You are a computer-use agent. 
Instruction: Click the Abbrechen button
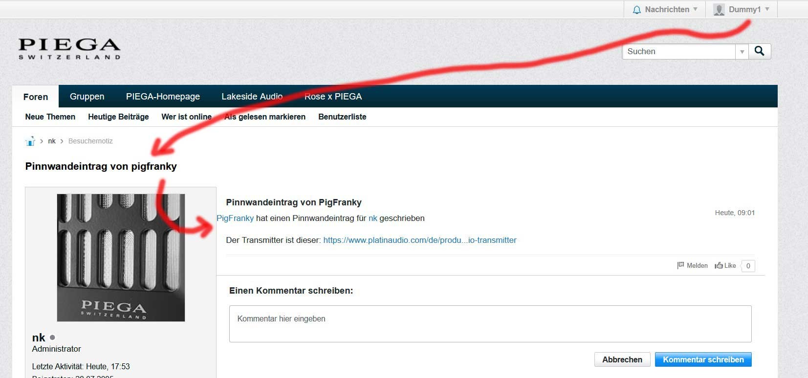(x=622, y=359)
